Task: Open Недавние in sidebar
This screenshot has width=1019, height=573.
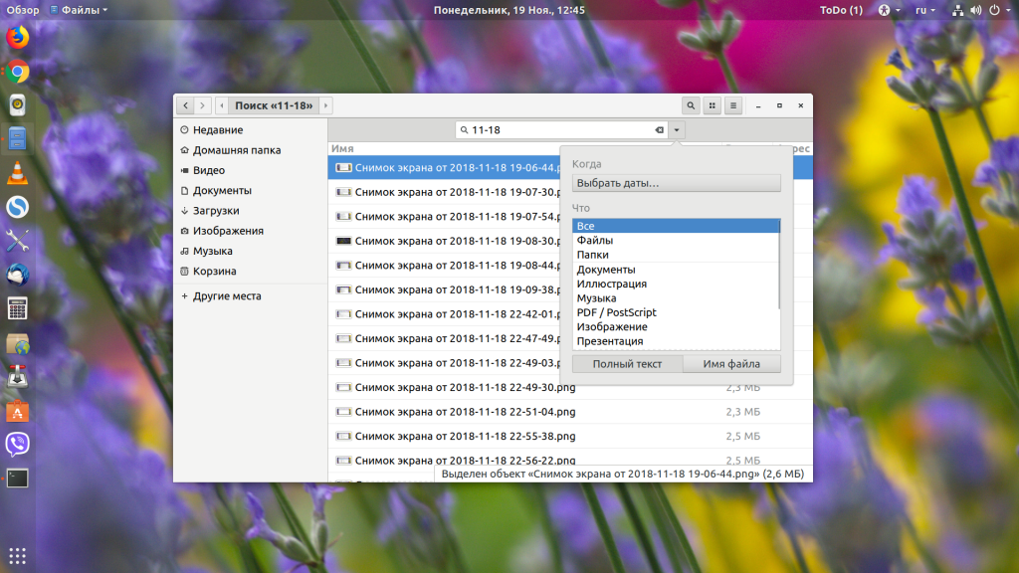Action: pyautogui.click(x=250, y=130)
